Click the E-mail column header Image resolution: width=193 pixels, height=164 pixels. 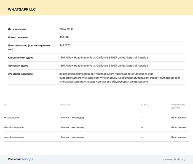[145, 105]
